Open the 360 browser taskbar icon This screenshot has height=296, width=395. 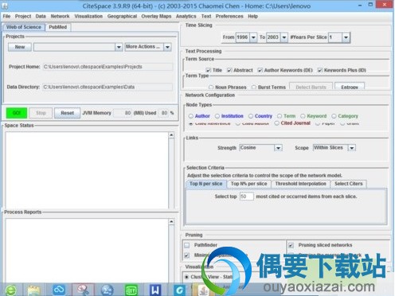[10, 290]
